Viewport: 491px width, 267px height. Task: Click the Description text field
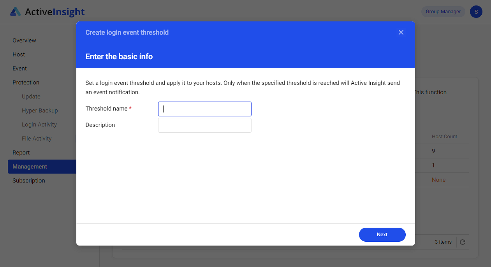tap(204, 125)
